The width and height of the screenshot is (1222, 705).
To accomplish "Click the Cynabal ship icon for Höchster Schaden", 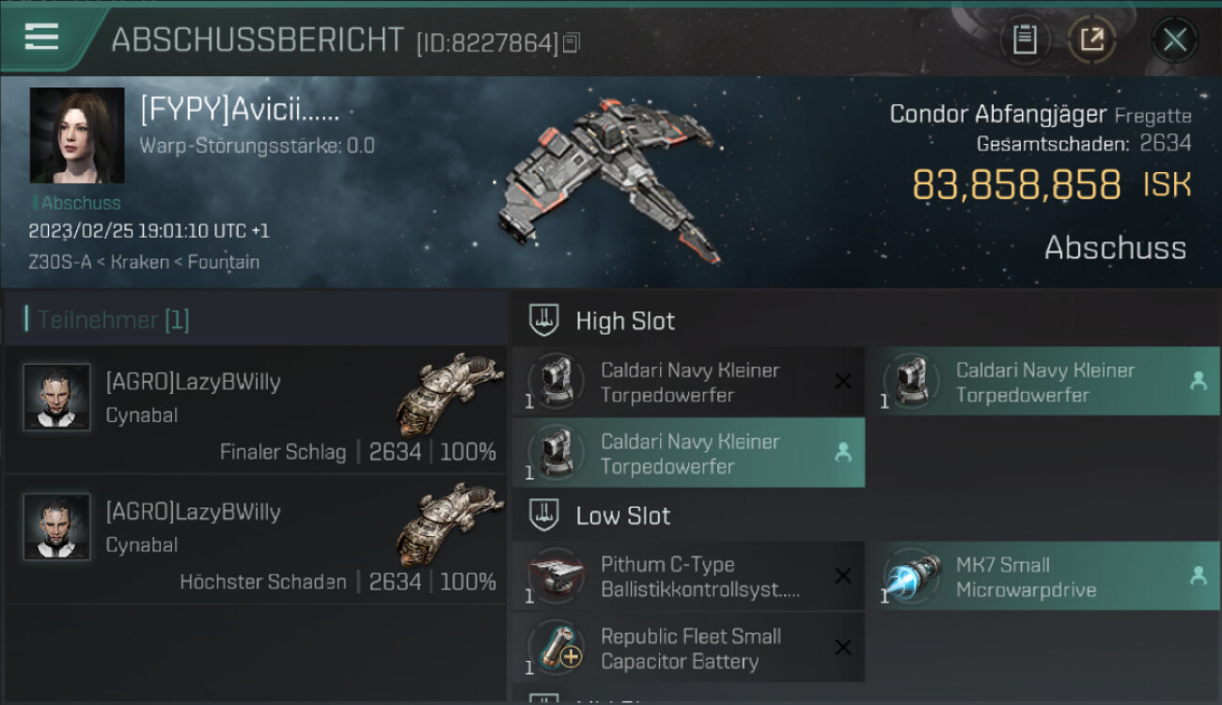I will [450, 525].
